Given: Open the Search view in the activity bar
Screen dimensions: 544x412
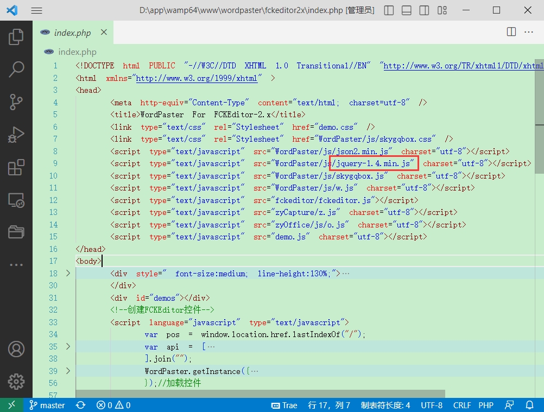Looking at the screenshot, I should tap(16, 69).
